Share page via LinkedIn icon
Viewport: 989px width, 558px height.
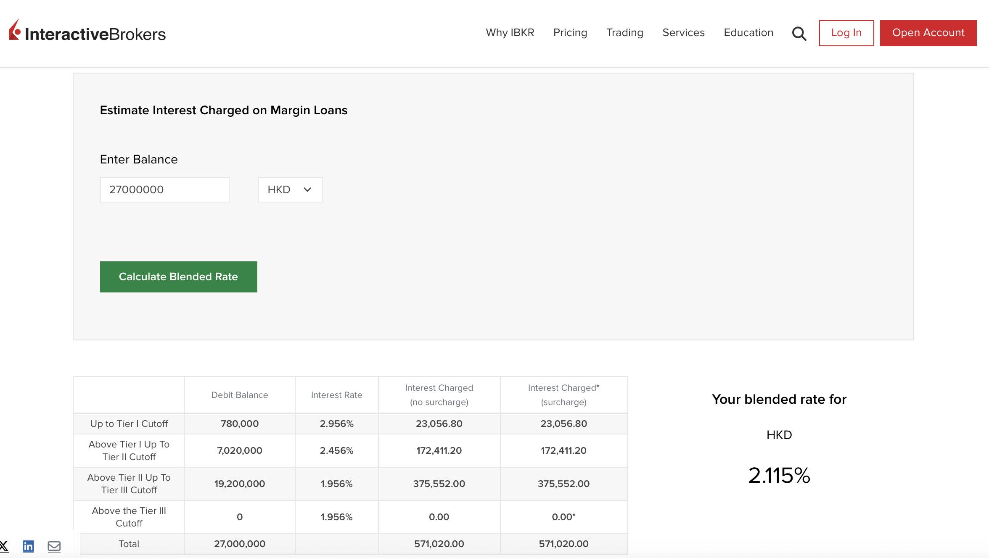pyautogui.click(x=28, y=546)
